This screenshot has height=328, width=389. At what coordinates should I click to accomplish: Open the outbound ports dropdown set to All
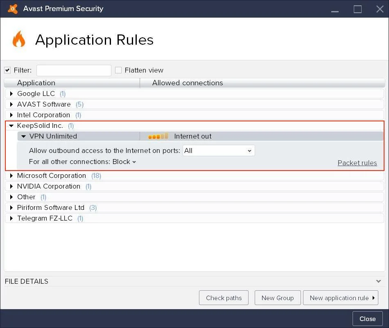click(218, 150)
